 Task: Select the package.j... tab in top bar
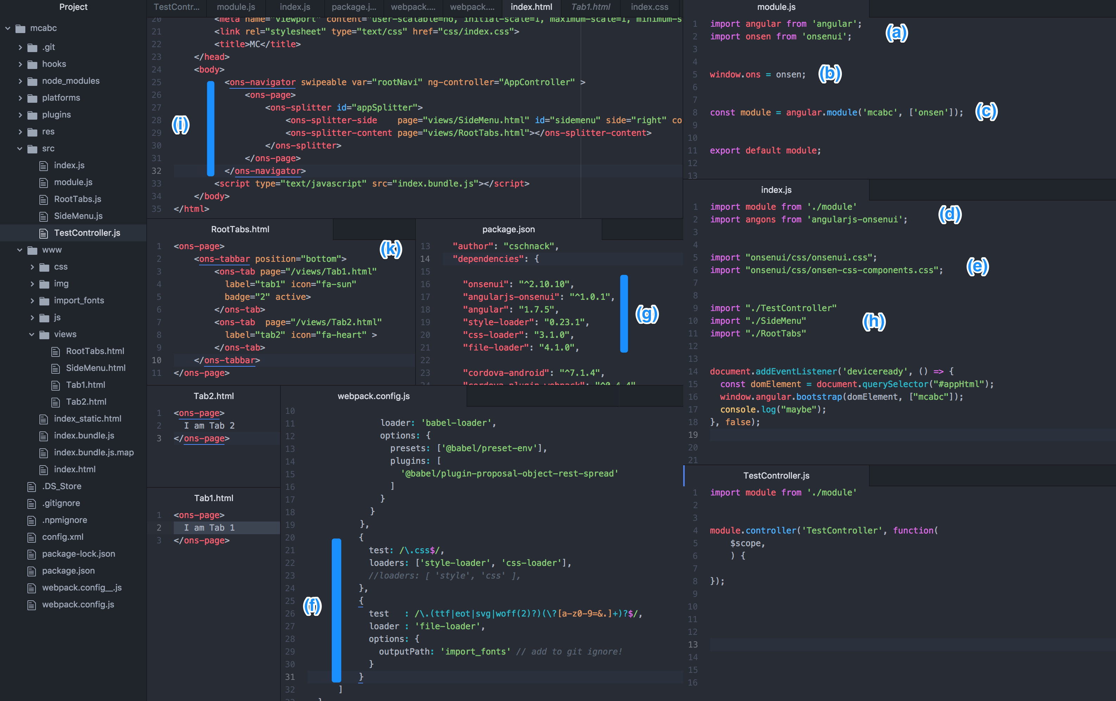354,7
